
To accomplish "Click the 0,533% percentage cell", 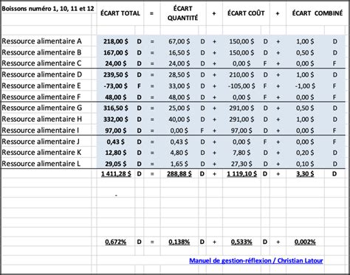I will click(x=241, y=242).
